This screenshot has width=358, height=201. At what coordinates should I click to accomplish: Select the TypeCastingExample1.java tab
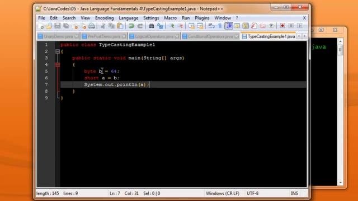pyautogui.click(x=268, y=36)
